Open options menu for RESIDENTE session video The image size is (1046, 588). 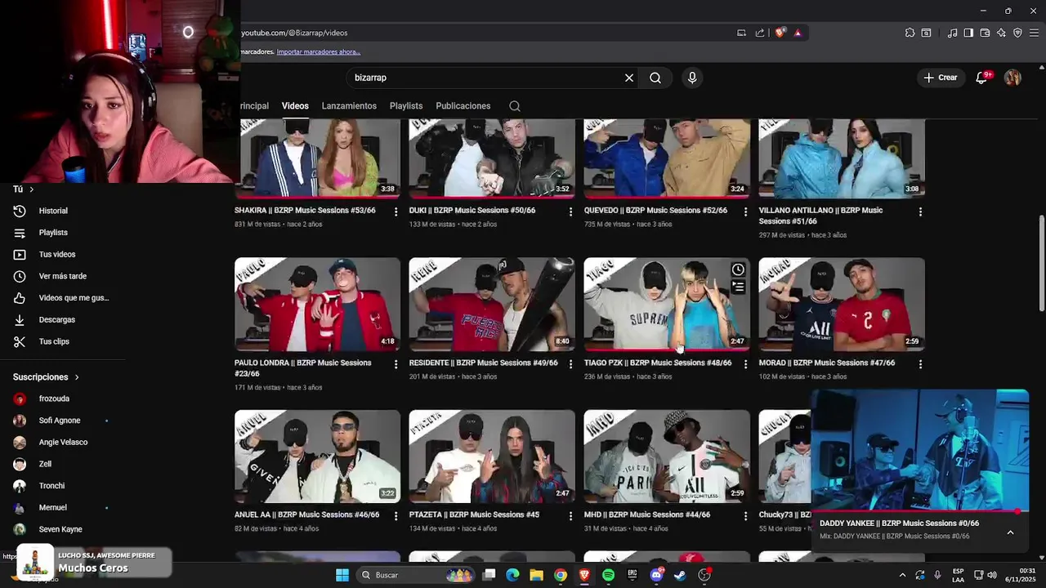(570, 364)
